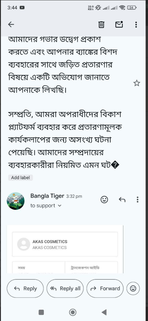Mark the email as unread
Image resolution: width=148 pixels, height=321 pixels.
tap(119, 24)
